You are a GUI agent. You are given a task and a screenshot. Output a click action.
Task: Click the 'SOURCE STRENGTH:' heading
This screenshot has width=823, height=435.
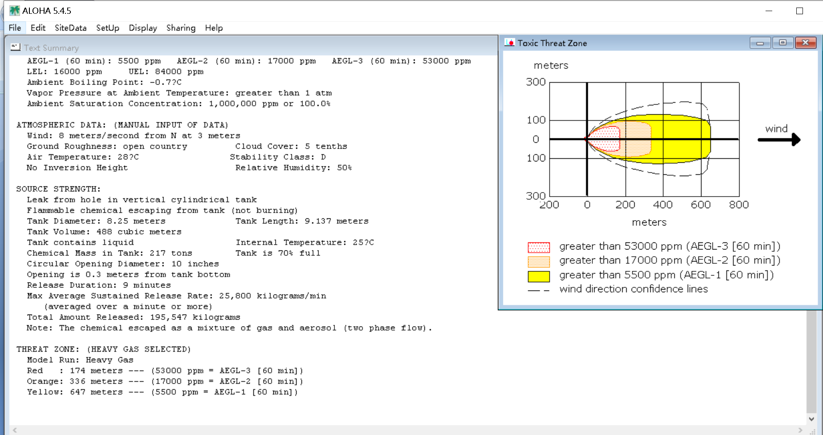(58, 189)
